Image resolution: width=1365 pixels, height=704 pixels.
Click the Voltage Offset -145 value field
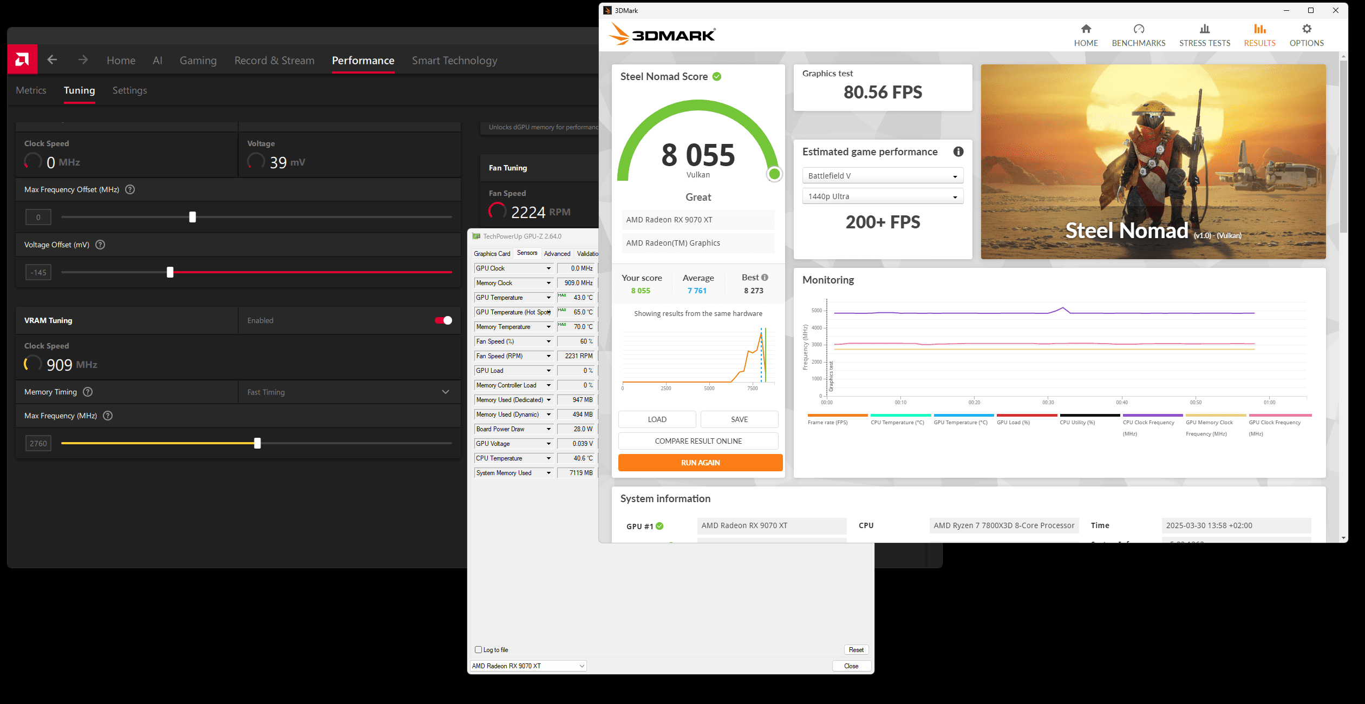[38, 272]
